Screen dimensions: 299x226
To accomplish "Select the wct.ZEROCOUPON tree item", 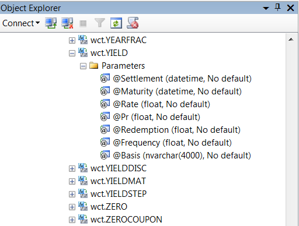I will pos(126,220).
